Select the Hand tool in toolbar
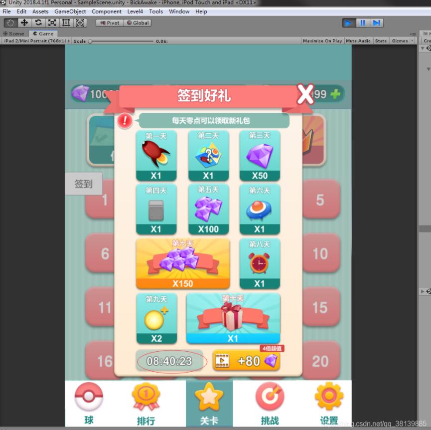 point(10,23)
